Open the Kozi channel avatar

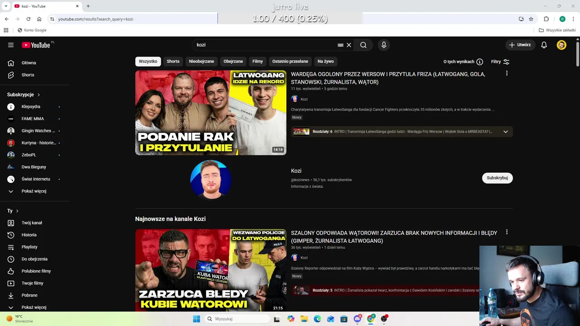(211, 179)
